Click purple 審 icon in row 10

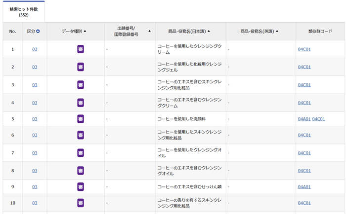pos(81,203)
